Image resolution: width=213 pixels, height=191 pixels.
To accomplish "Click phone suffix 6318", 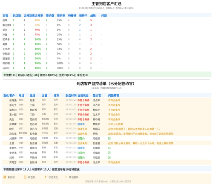I will (x=21, y=105).
